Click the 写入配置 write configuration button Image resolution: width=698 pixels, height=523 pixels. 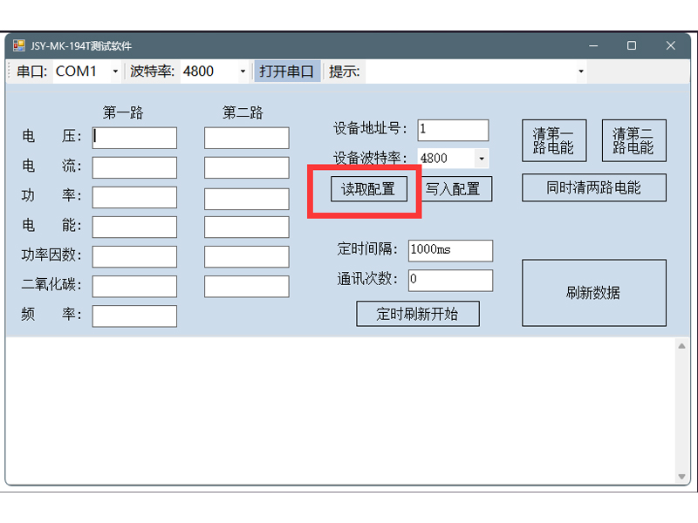pyautogui.click(x=455, y=188)
